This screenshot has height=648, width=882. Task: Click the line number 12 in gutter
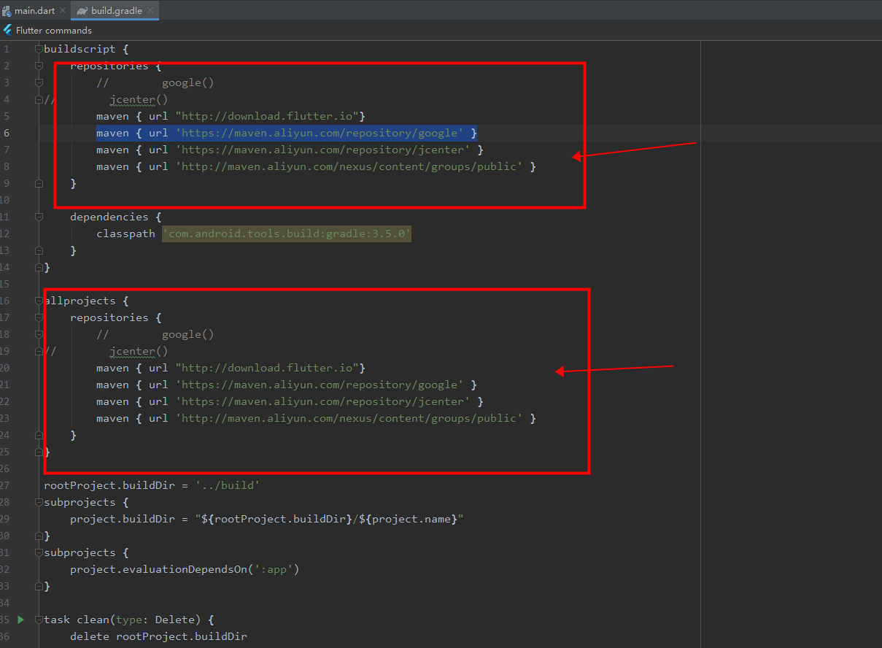pos(5,234)
